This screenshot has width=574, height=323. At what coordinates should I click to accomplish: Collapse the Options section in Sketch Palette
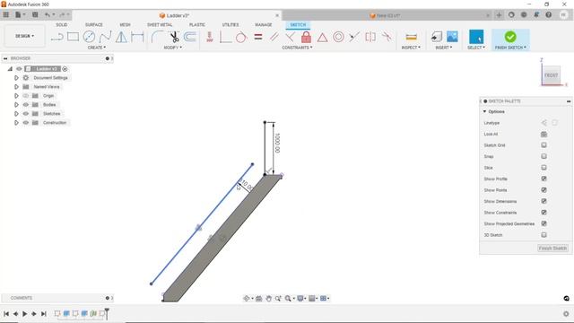coord(484,111)
